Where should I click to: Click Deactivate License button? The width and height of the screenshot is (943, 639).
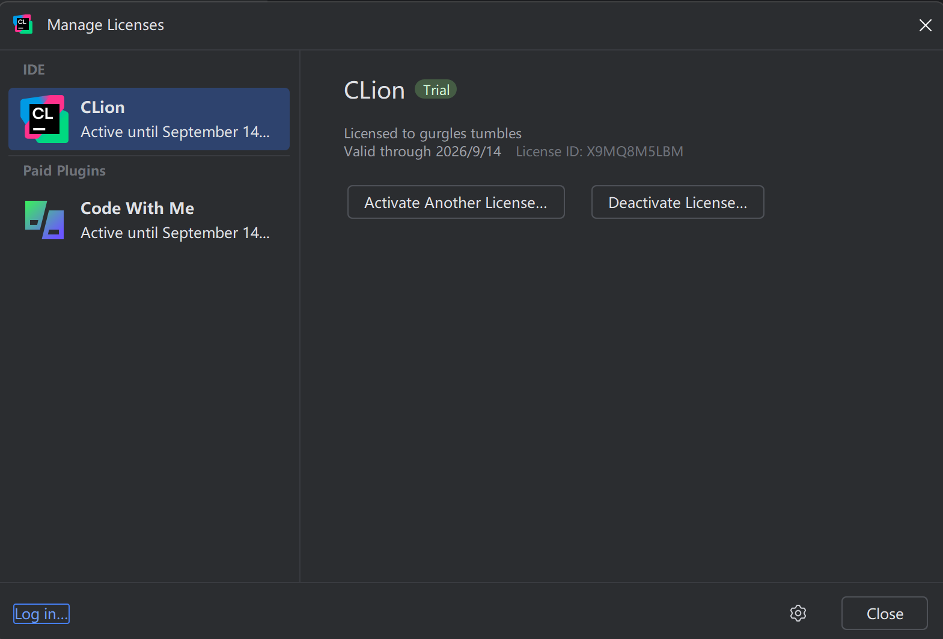[x=678, y=202]
